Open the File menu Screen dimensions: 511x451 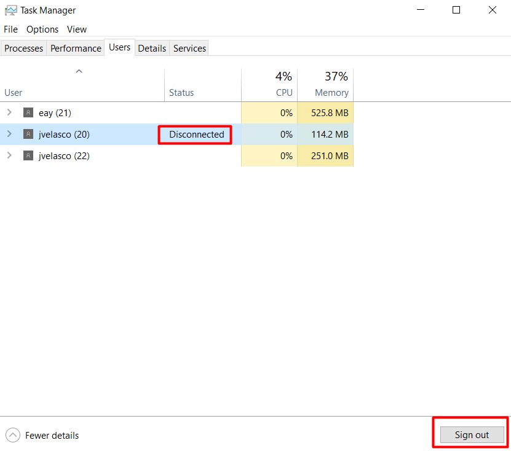(10, 29)
